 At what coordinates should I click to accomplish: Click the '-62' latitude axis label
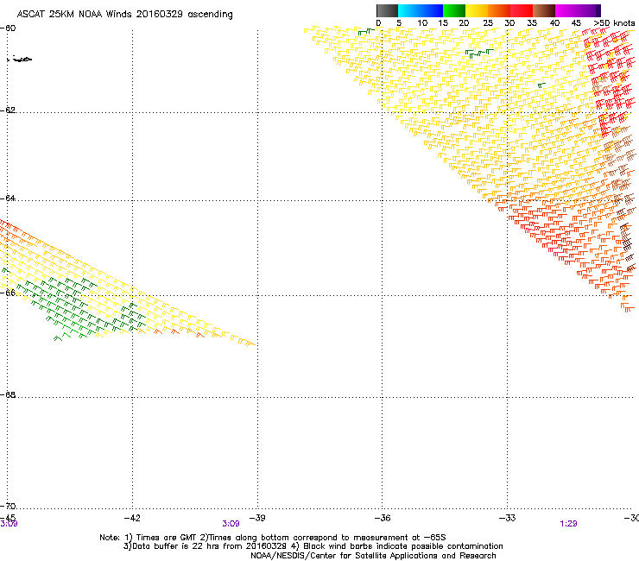[x=8, y=110]
